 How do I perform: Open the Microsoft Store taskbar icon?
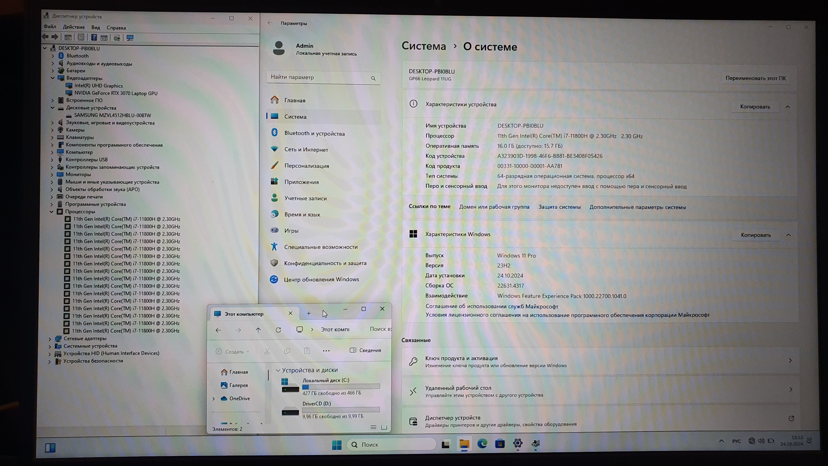(x=500, y=444)
